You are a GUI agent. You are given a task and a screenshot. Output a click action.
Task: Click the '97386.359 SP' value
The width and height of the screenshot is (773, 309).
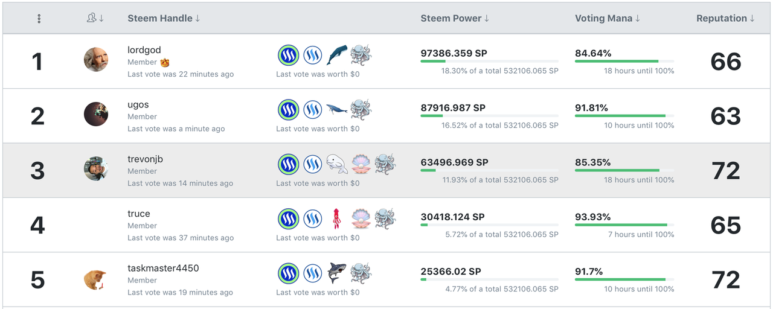point(454,53)
